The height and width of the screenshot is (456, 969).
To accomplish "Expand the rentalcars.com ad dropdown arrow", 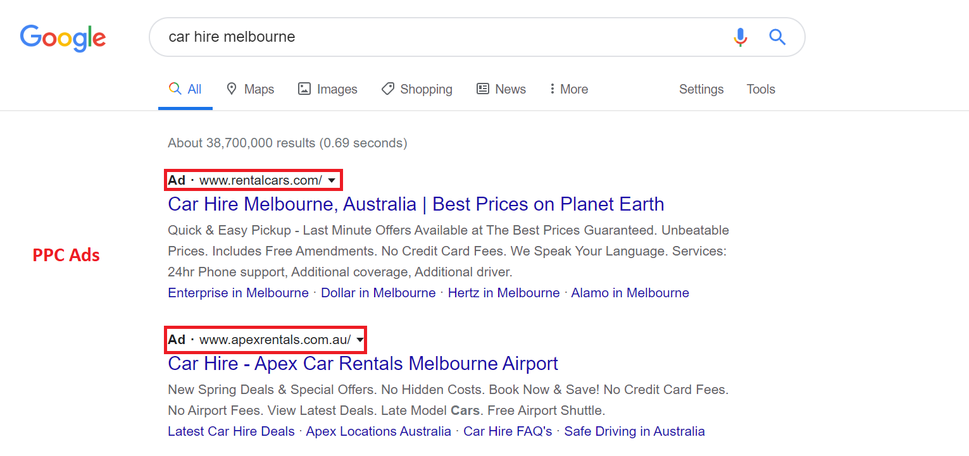I will (332, 181).
